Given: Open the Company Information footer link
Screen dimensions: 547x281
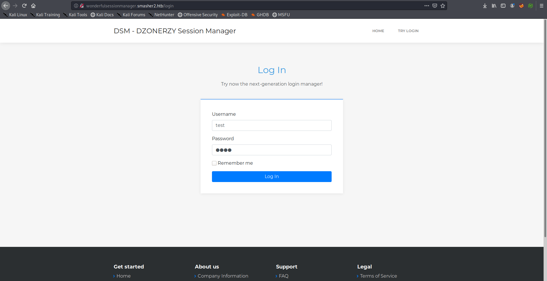Looking at the screenshot, I should coord(223,276).
